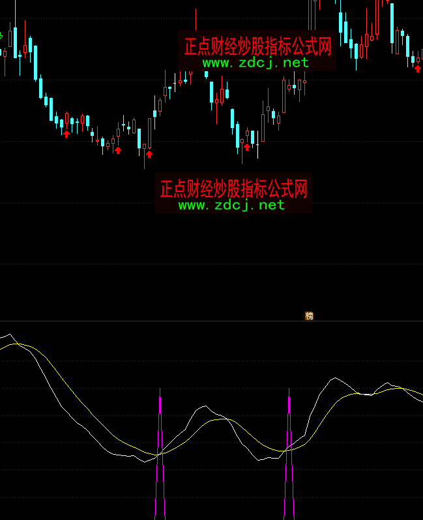Select the red arrow at the right edge
This screenshot has height=520, width=423.
pyautogui.click(x=418, y=69)
